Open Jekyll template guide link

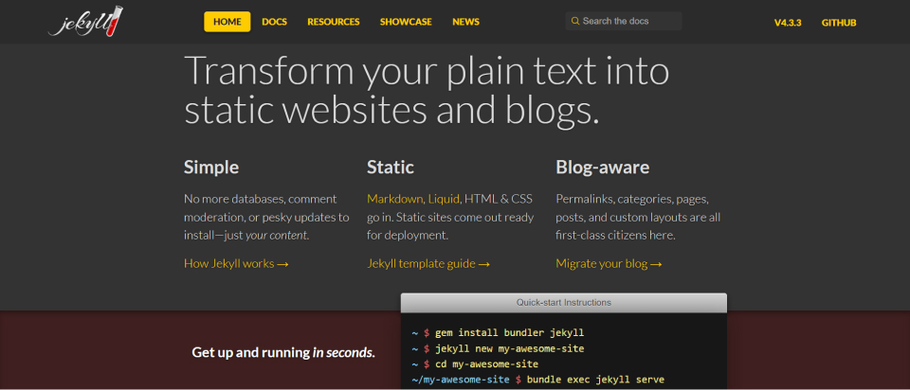point(428,264)
